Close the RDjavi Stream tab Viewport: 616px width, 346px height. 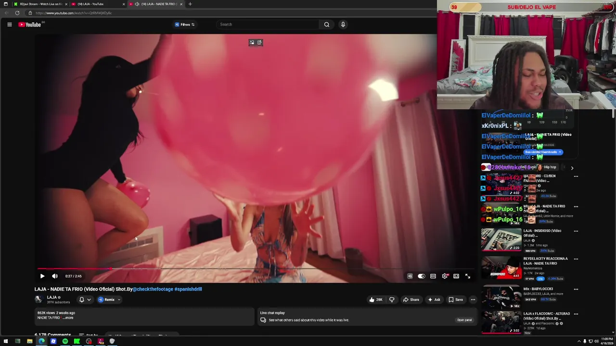(x=67, y=4)
